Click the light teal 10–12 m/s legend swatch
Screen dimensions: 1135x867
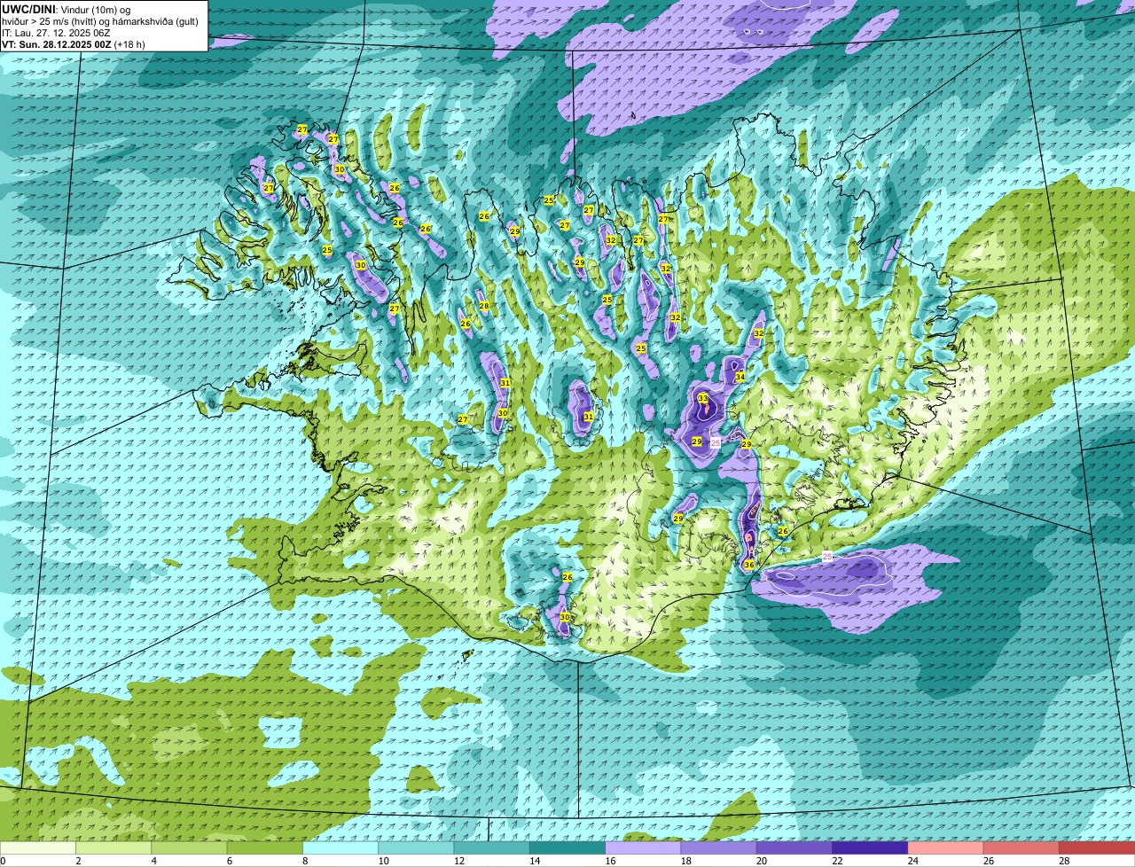coord(416,848)
